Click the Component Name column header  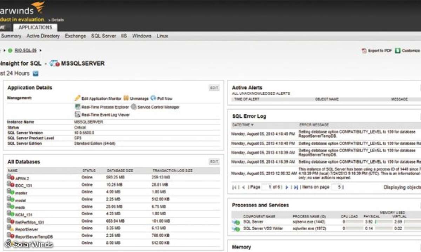point(259,216)
